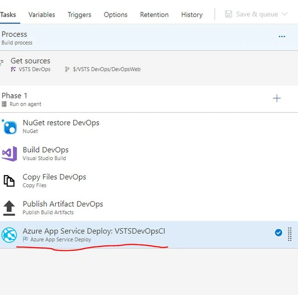Image resolution: width=298 pixels, height=295 pixels.
Task: Open the Process ellipsis menu
Action: [x=282, y=36]
